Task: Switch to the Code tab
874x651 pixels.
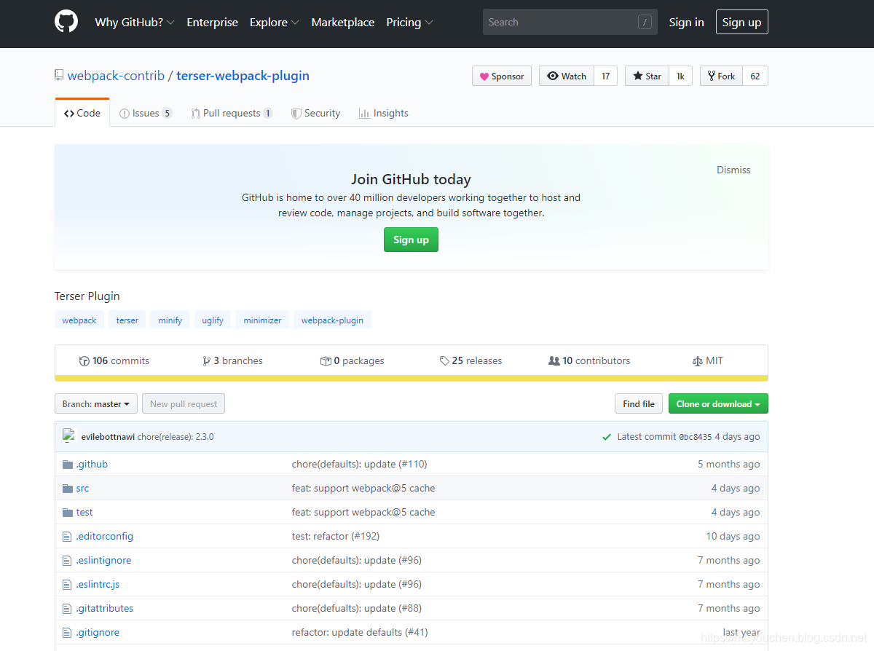Action: 82,113
